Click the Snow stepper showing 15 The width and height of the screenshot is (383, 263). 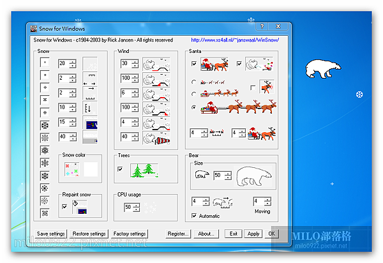[67, 122]
